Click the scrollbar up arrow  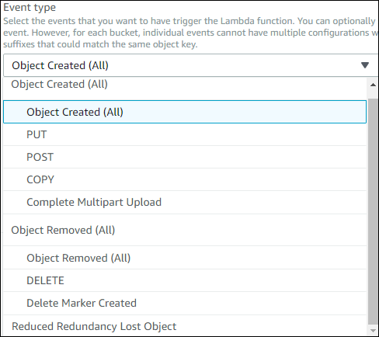[373, 85]
